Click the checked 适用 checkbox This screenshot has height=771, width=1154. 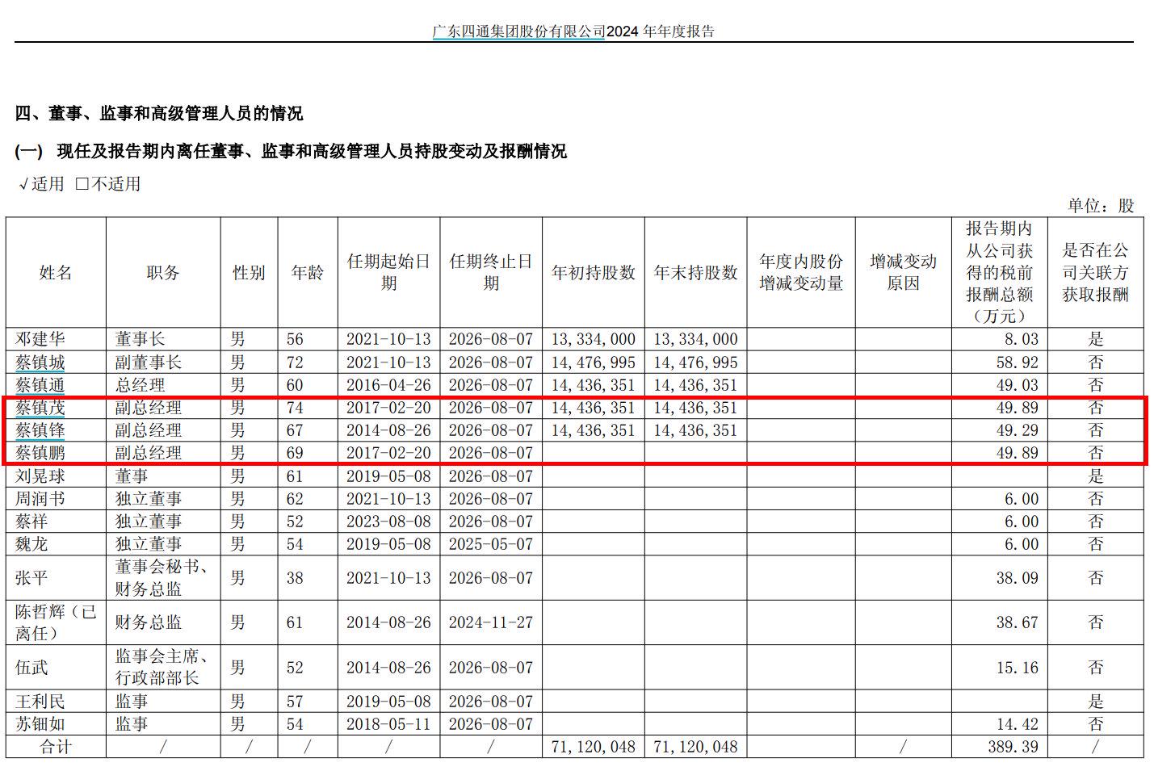tap(24, 184)
